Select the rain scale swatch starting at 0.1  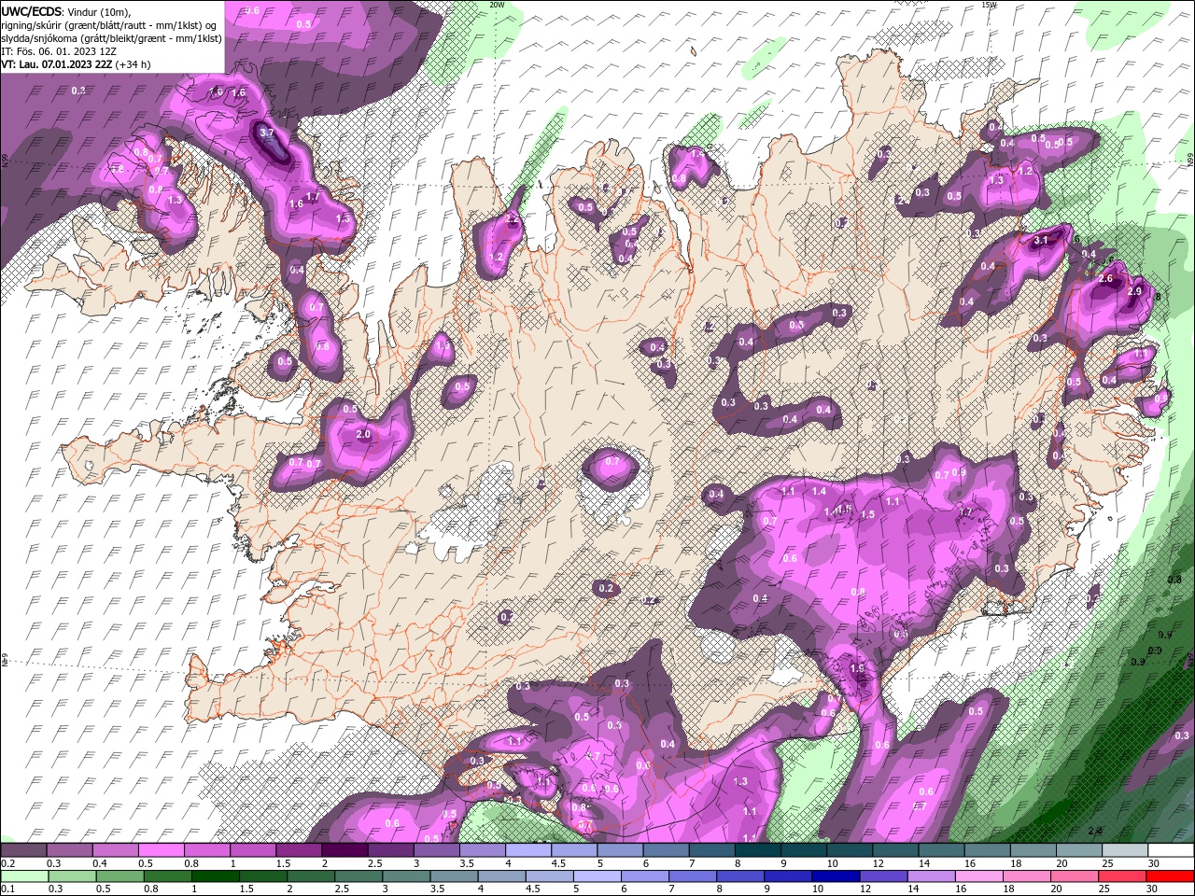tap(22, 876)
